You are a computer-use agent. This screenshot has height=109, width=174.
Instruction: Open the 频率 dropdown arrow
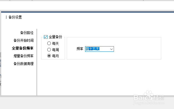[x=111, y=49]
